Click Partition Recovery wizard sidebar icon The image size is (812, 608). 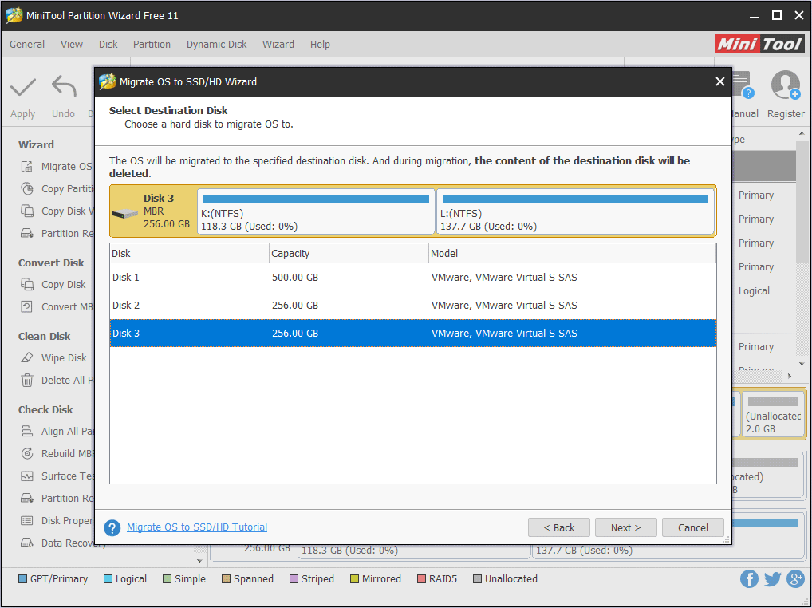pyautogui.click(x=27, y=233)
